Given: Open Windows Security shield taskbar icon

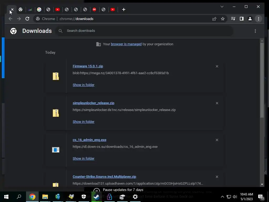Looking at the screenshot, I should point(84,197).
